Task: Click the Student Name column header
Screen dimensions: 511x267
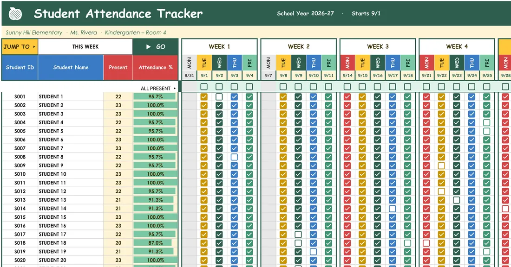Action: pyautogui.click(x=71, y=67)
